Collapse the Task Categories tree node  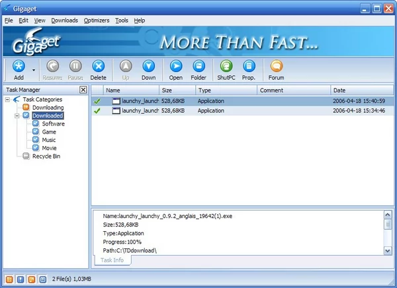coord(7,99)
